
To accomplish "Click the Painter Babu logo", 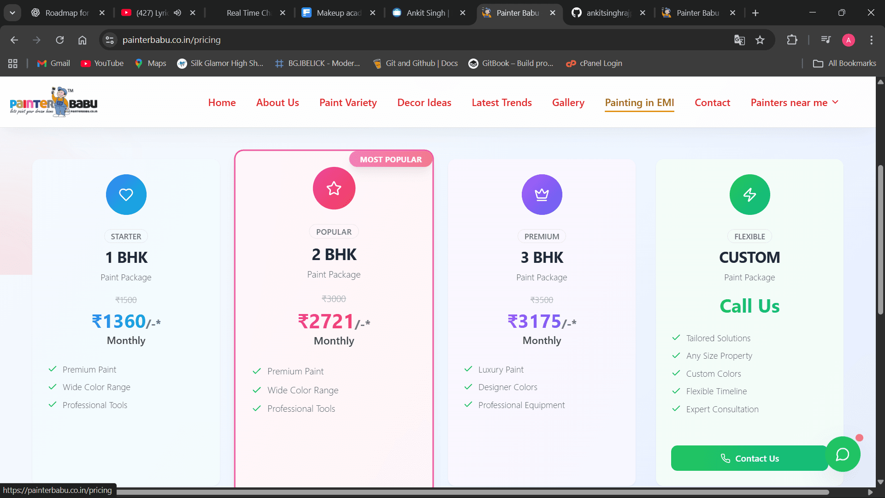I will point(54,102).
